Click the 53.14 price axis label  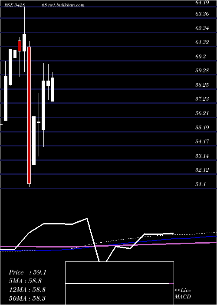tap(202, 156)
